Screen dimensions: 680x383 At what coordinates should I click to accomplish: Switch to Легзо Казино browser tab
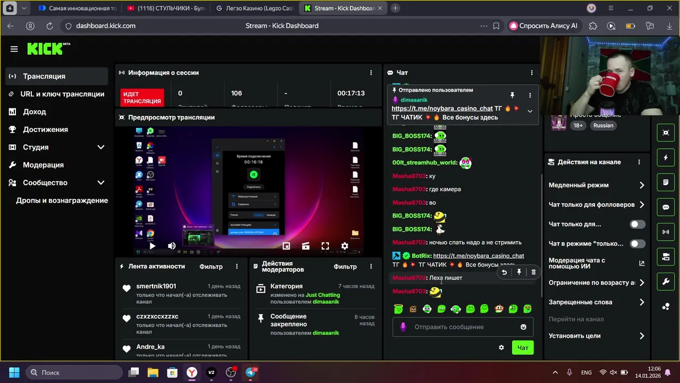pos(254,9)
